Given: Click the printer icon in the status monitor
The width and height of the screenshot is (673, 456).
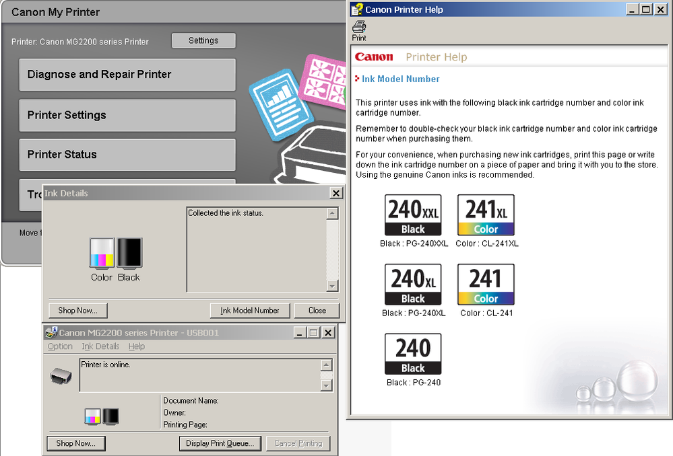Looking at the screenshot, I should click(x=61, y=376).
